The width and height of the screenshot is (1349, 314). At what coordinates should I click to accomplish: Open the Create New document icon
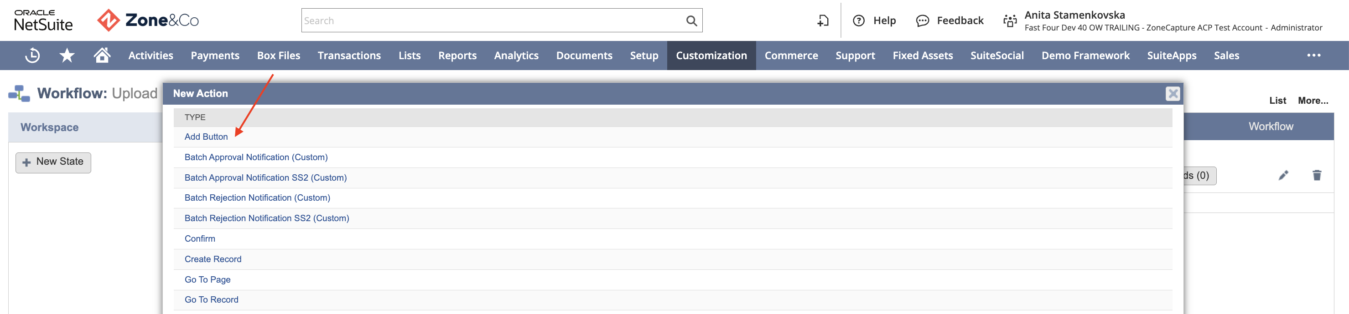823,21
